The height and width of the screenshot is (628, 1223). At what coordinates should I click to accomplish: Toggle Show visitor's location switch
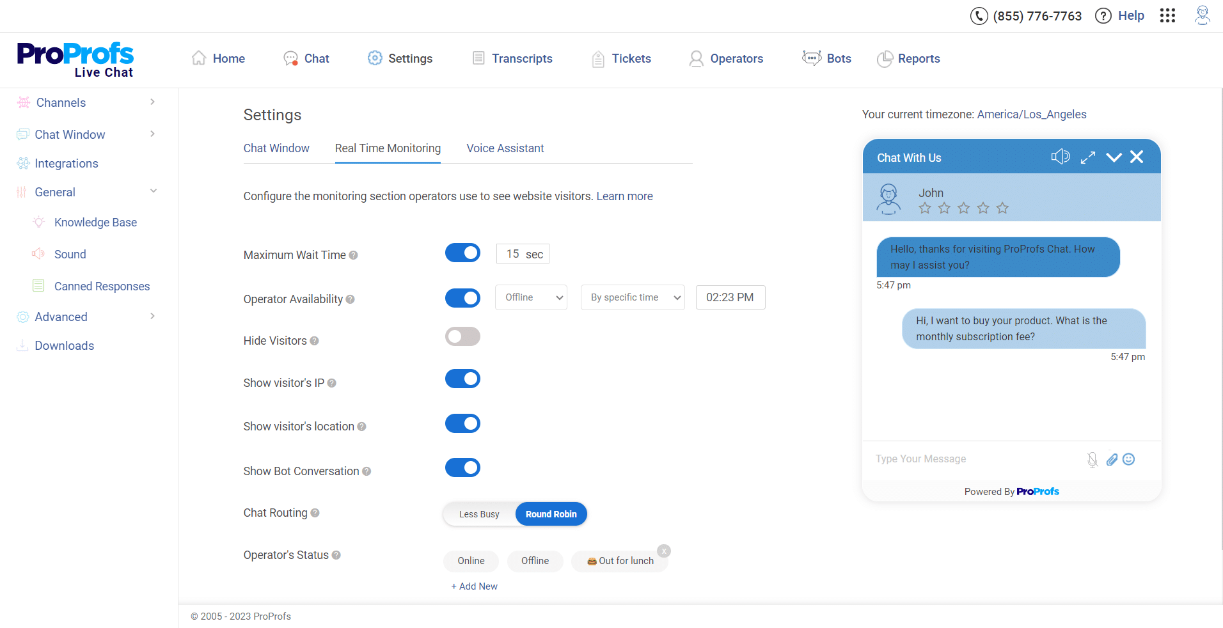click(462, 423)
